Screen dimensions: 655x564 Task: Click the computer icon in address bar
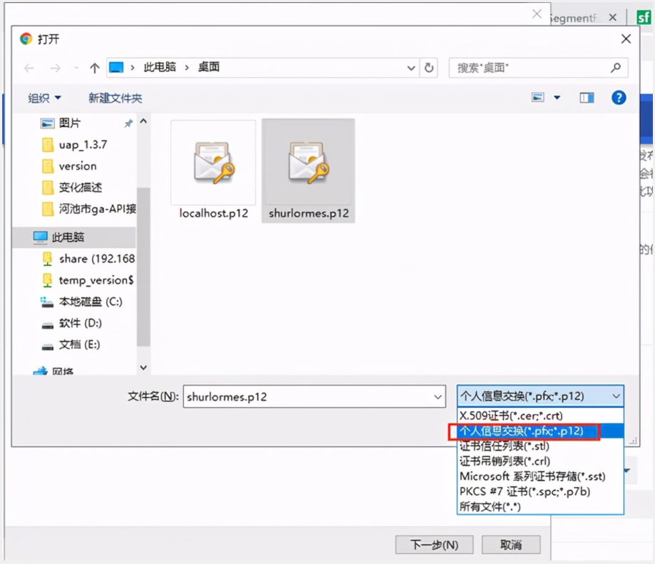point(117,67)
